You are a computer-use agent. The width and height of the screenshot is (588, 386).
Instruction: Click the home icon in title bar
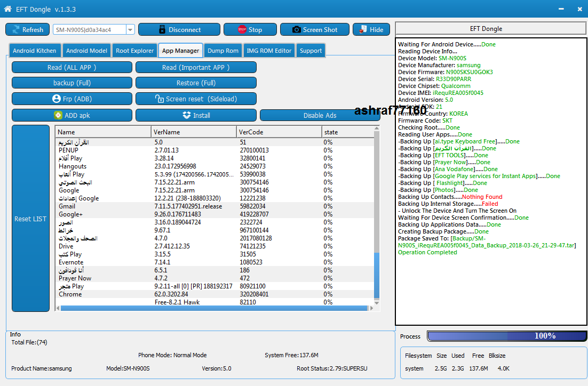pyautogui.click(x=7, y=9)
